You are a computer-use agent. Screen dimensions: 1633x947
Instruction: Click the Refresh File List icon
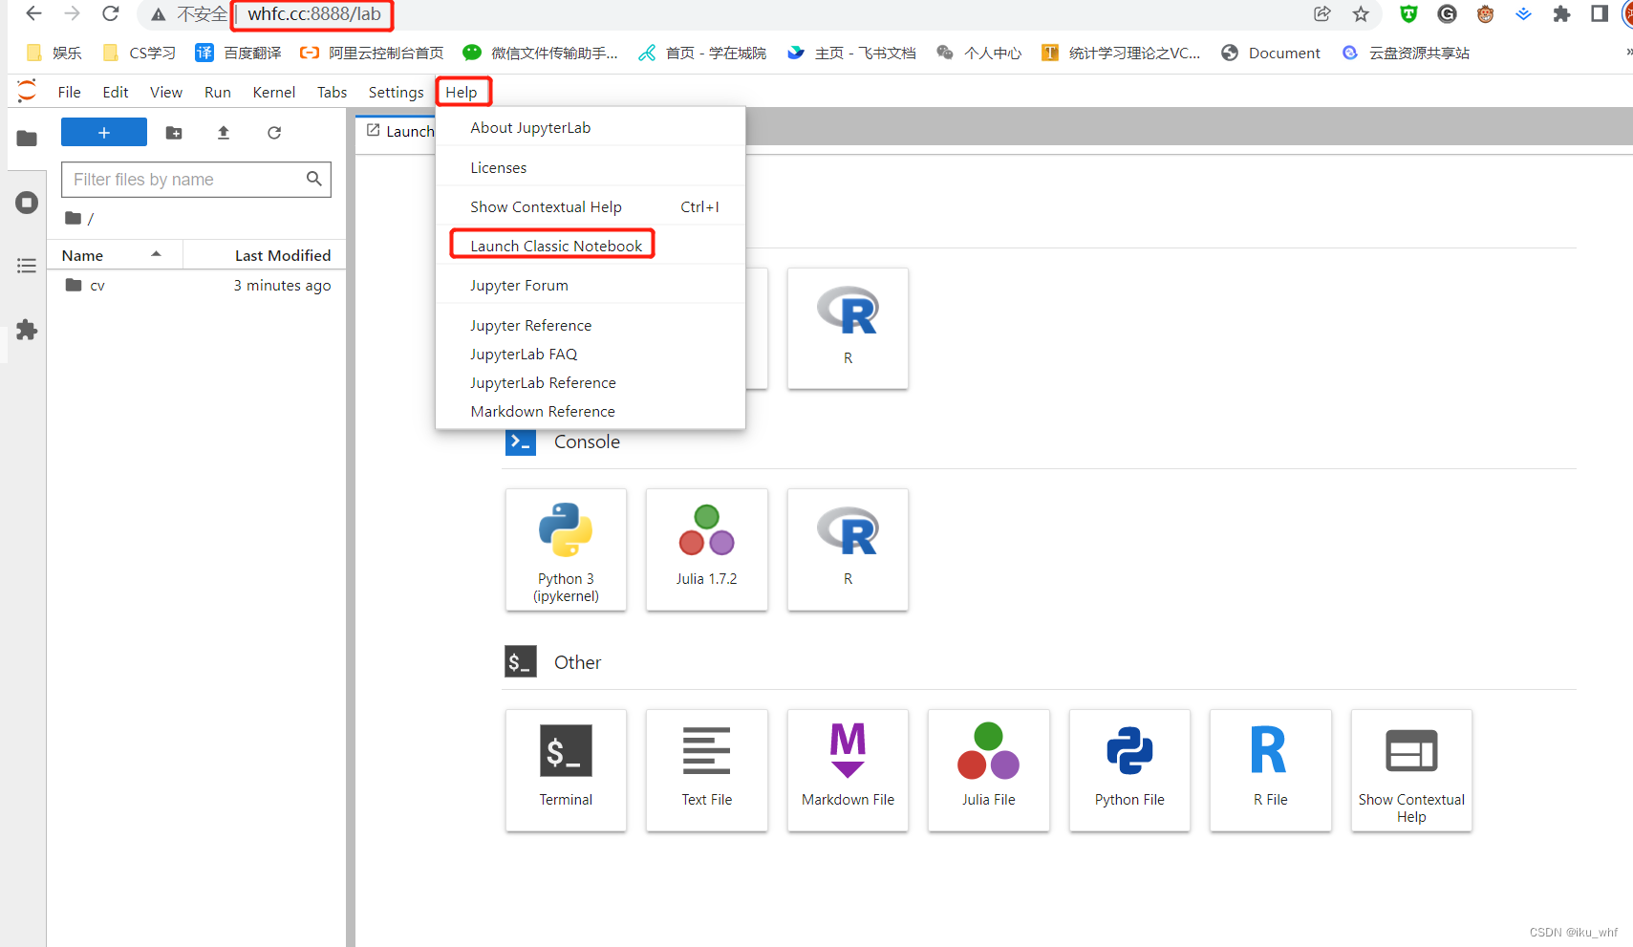coord(274,133)
